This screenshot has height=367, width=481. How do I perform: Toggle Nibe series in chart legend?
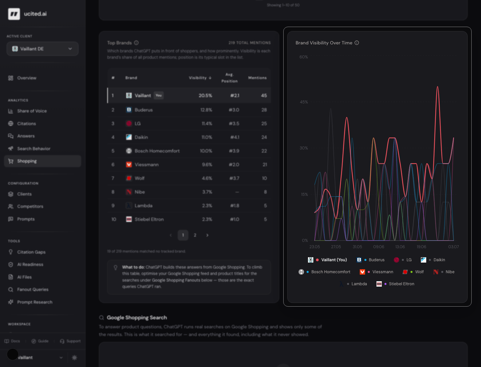444,272
